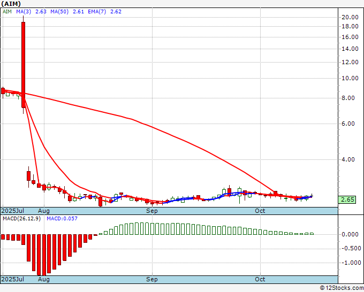Click the Sep label on MACD axis
Screen dimensions: 364x292
(x=152, y=279)
